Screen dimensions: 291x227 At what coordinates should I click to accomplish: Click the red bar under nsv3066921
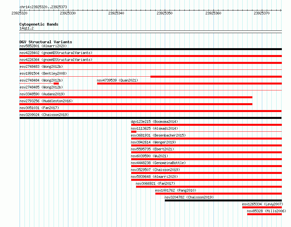tap(209, 187)
